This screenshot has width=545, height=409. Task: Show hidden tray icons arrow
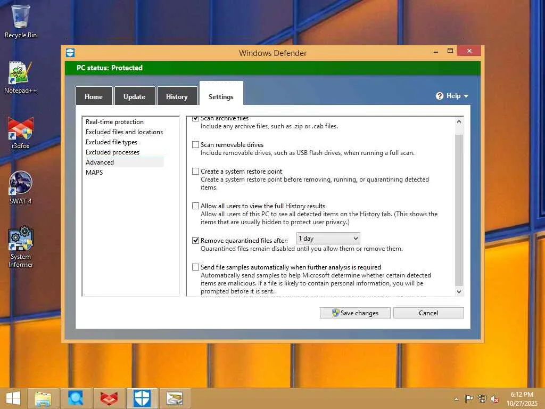click(x=457, y=399)
